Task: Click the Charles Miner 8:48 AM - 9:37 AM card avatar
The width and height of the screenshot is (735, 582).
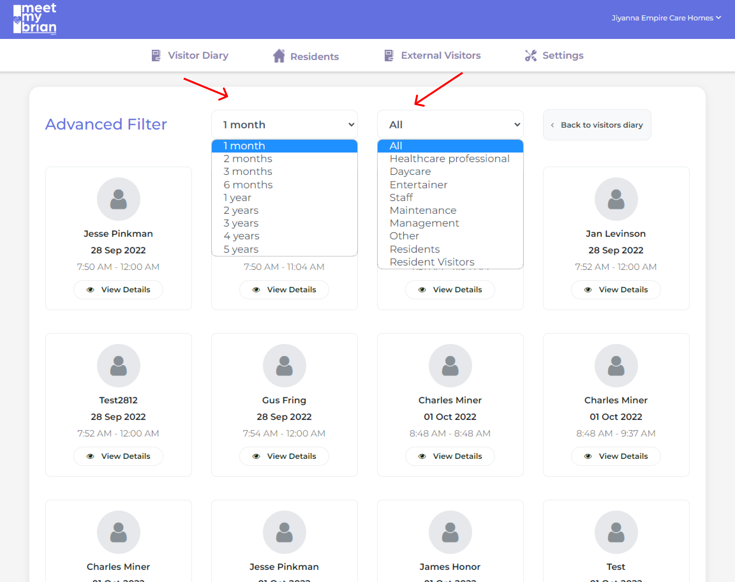Action: (x=615, y=366)
